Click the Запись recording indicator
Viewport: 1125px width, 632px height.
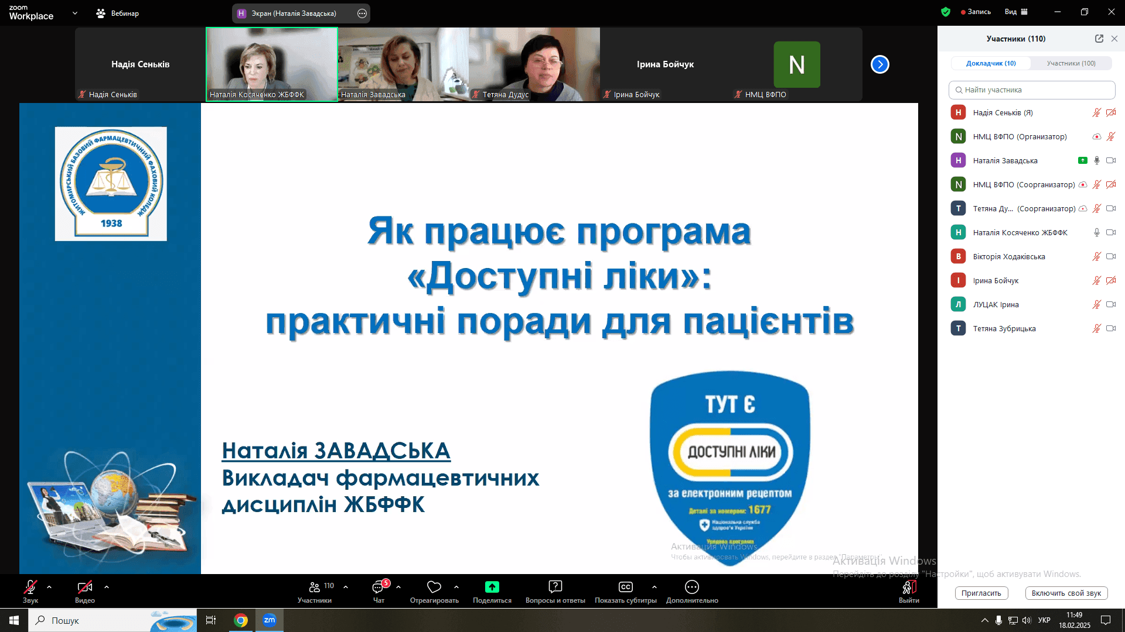976,12
